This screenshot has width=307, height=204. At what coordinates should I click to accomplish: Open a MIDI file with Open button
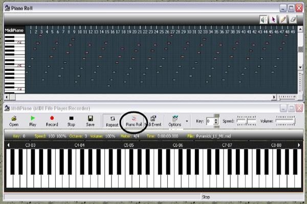(x=14, y=121)
